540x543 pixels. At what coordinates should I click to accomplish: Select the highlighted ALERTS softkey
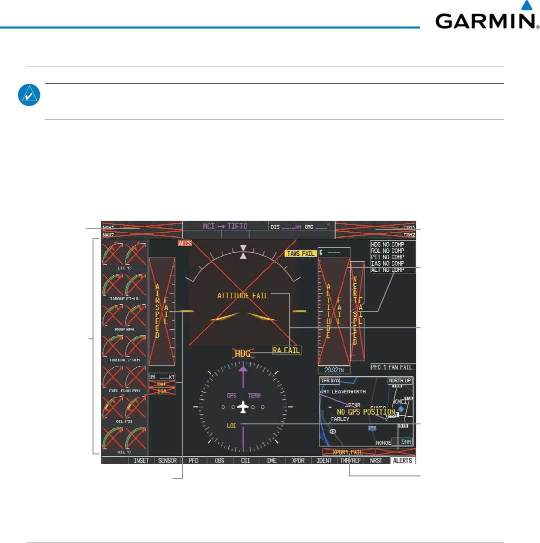(402, 460)
